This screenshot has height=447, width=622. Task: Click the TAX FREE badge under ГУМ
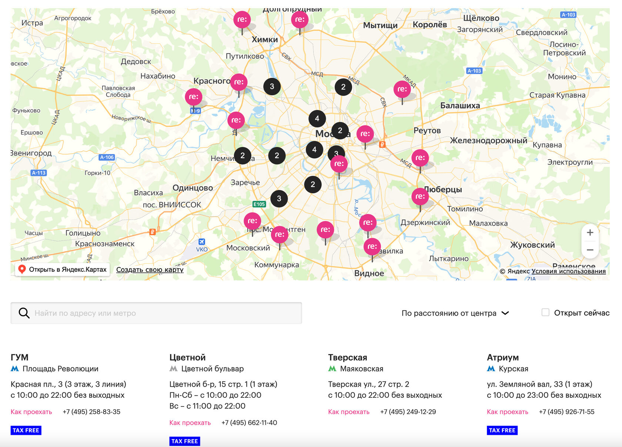[26, 430]
